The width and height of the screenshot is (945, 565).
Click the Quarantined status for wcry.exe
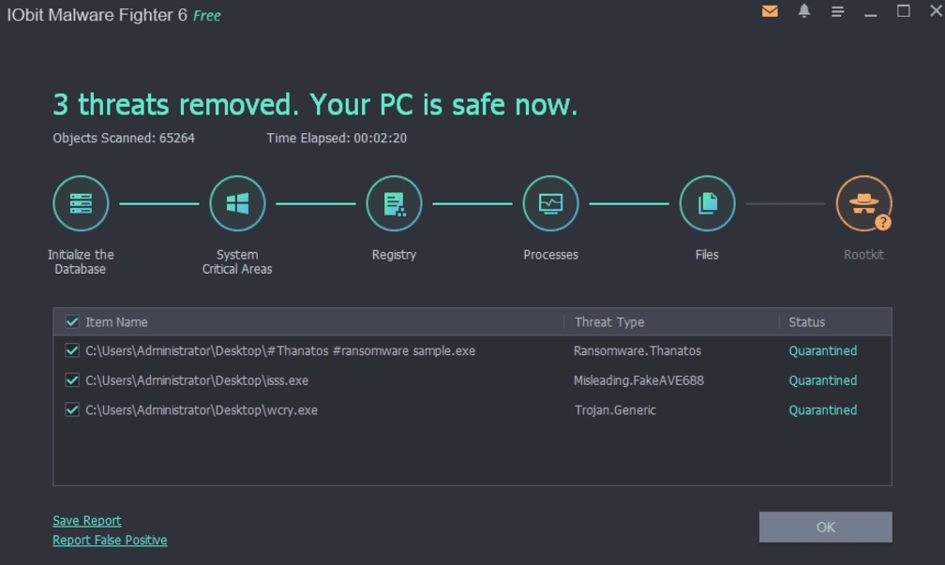coord(822,409)
